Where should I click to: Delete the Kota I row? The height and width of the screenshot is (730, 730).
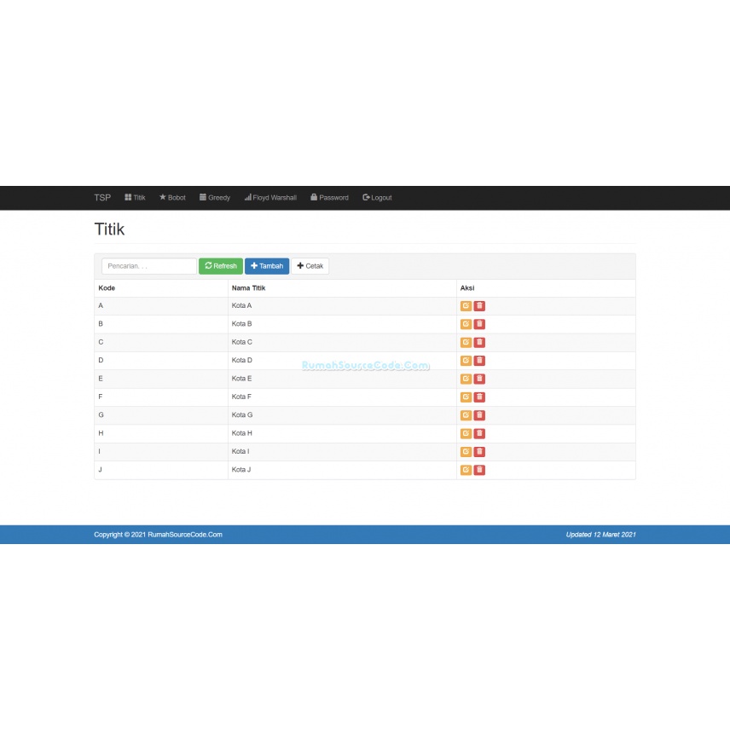479,452
